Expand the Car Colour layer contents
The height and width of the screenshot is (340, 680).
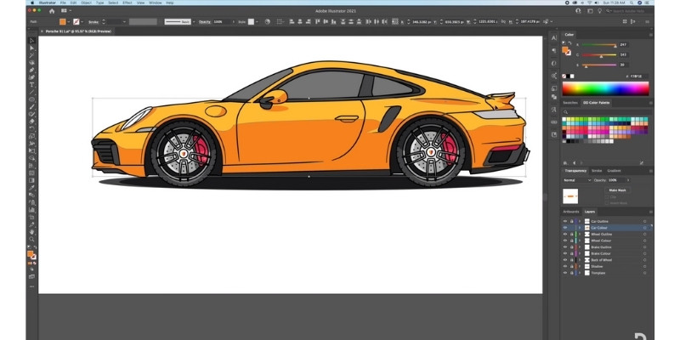580,228
